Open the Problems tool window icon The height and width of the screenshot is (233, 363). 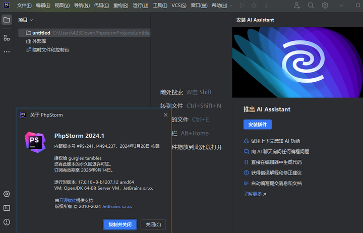[x=7, y=222]
